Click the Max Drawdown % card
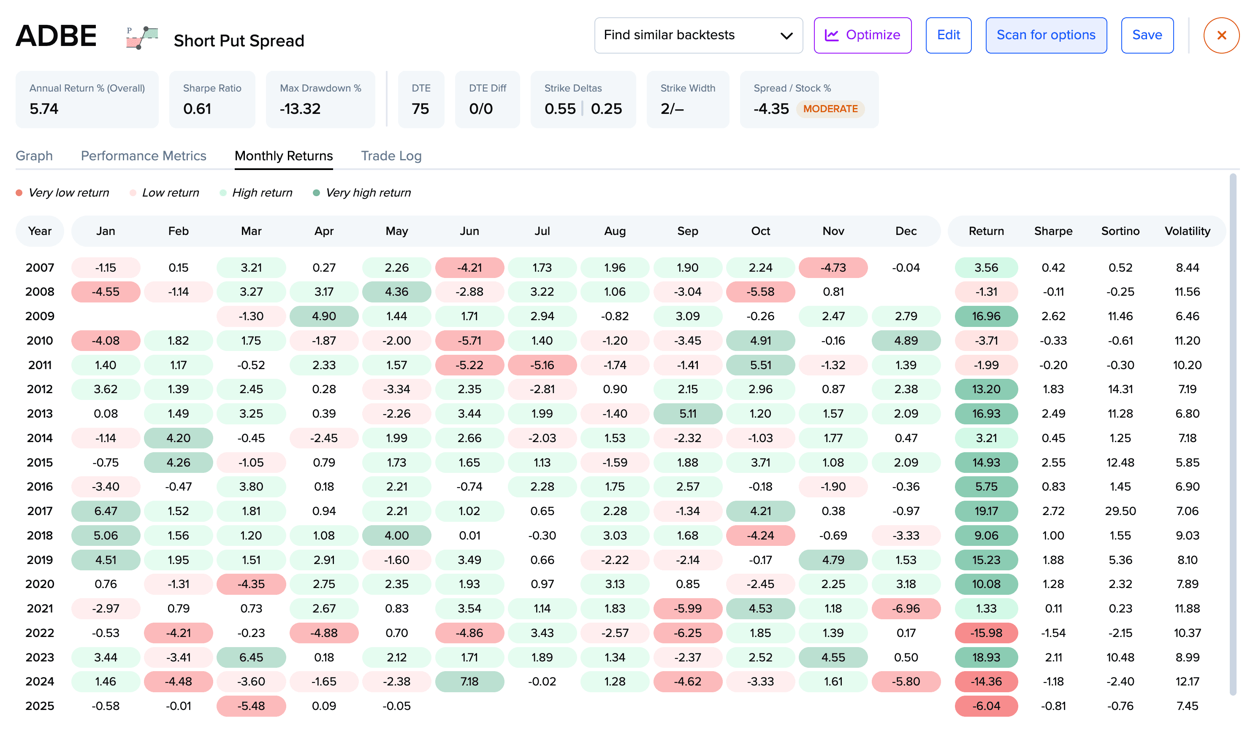1253x734 pixels. (x=321, y=100)
